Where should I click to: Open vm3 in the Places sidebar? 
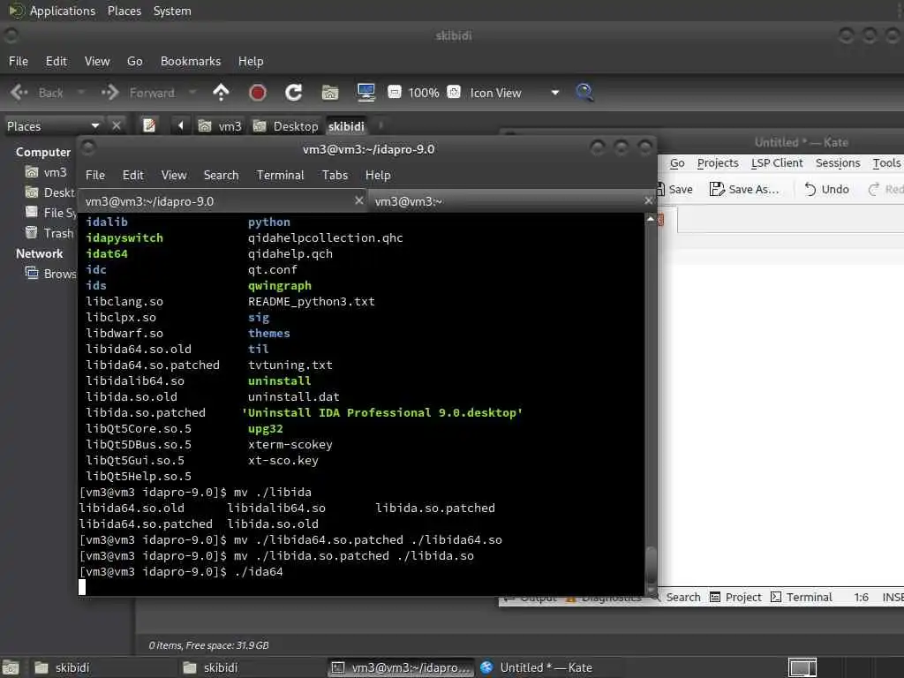tap(46, 172)
